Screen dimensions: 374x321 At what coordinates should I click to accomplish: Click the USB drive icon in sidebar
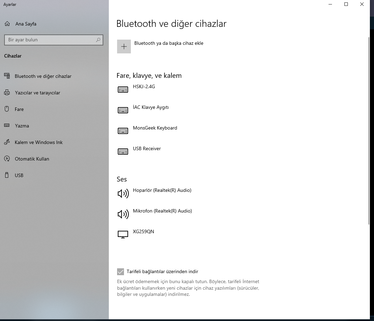[x=7, y=175]
